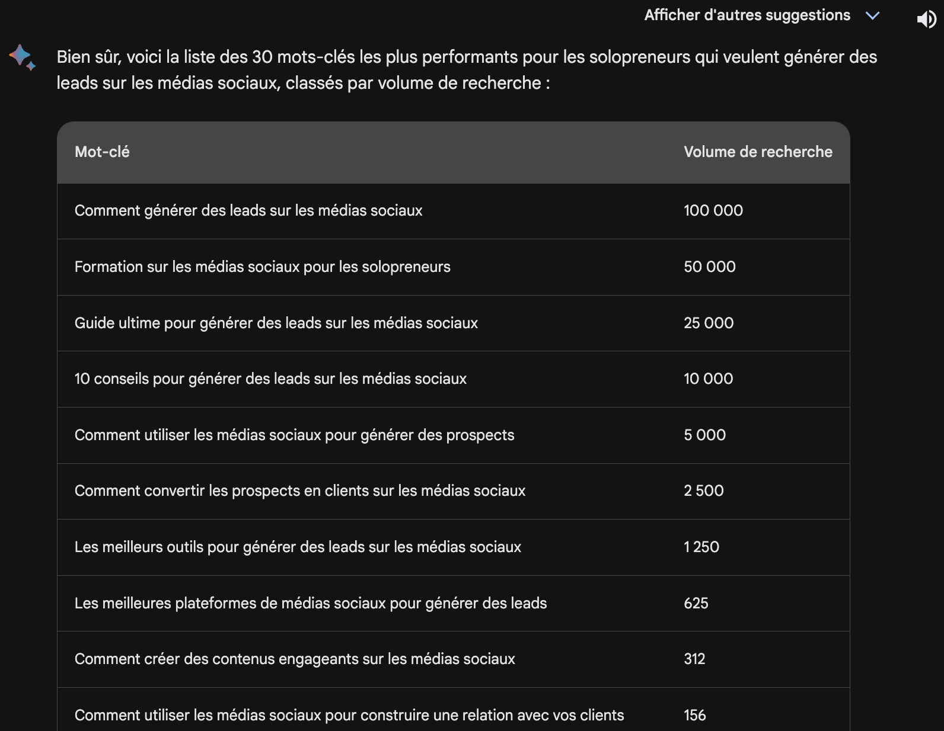Select the keyword Formation sur les médias sociaux pour solopreneurs

coord(262,267)
